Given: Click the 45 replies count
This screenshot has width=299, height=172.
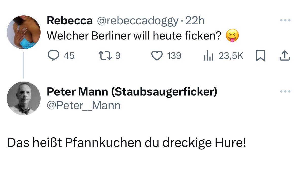Looking at the screenshot, I should point(69,56).
